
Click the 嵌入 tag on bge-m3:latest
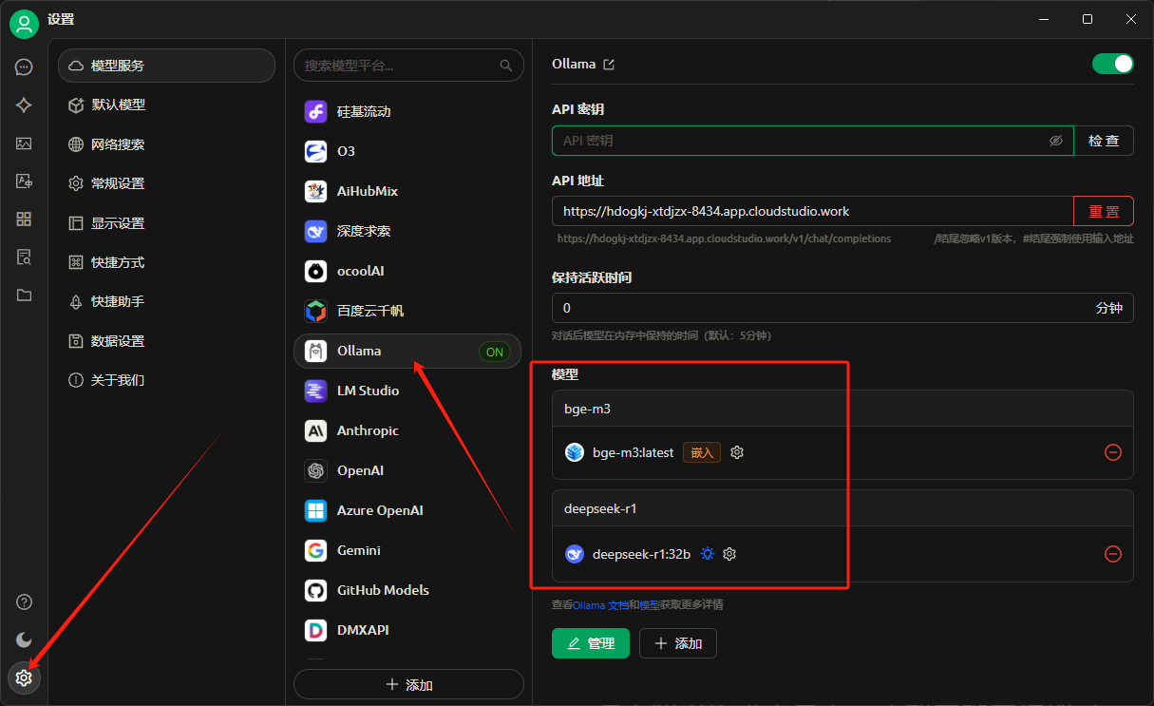click(x=702, y=452)
